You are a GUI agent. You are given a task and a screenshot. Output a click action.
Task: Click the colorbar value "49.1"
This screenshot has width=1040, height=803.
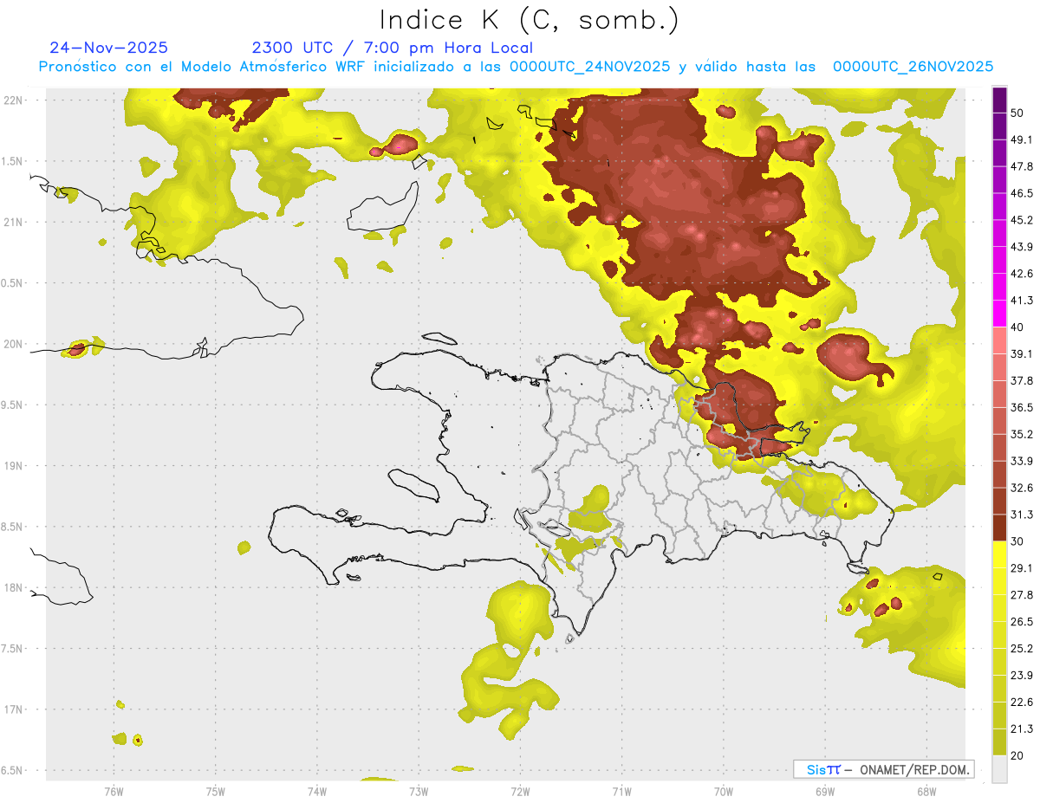pos(1022,139)
